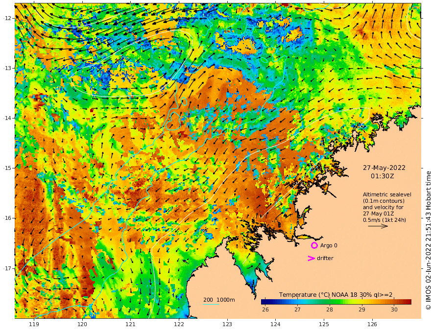Click the '1000m' isobath depth label
The image size is (431, 333).
pyautogui.click(x=226, y=300)
